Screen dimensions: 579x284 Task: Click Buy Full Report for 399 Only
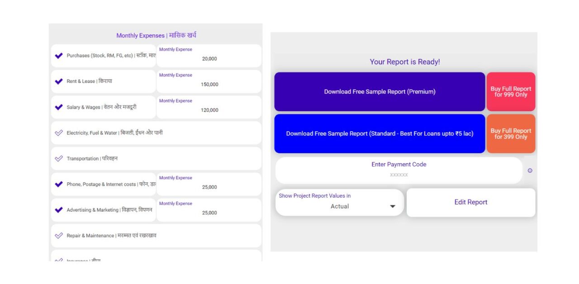pos(511,133)
